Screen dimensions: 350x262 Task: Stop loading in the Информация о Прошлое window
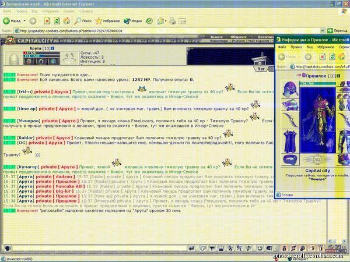click(323, 56)
